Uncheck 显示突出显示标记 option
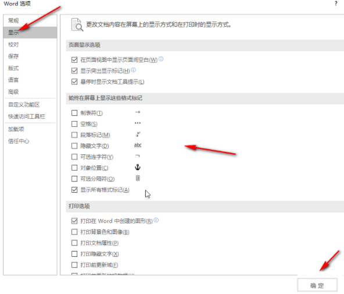344x294 pixels. [74, 71]
